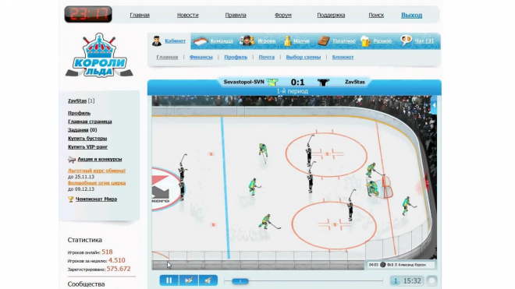
Task: Click the round button right of 15:32
Action: pyautogui.click(x=432, y=280)
